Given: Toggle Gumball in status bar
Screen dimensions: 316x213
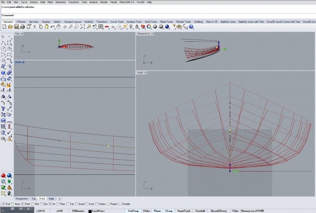Looking at the screenshot, I should click(x=199, y=211).
